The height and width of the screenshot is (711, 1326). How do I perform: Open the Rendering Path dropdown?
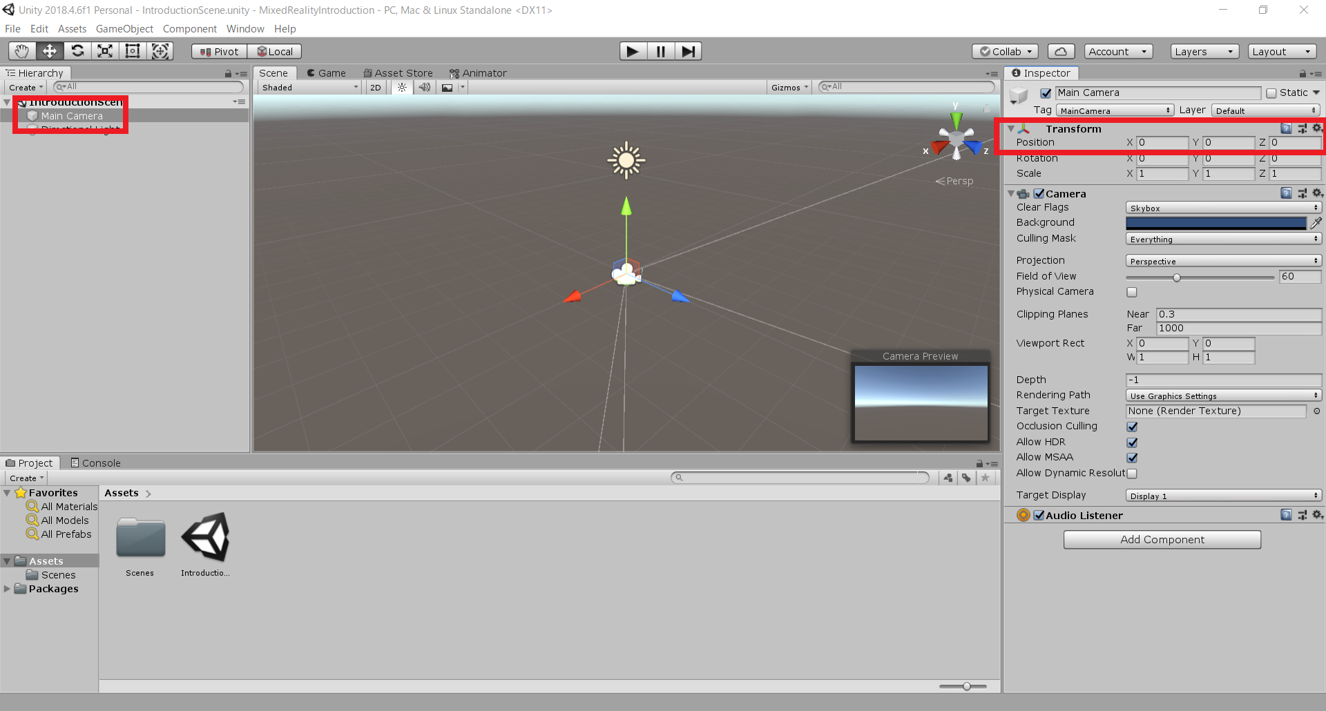[x=1224, y=396]
